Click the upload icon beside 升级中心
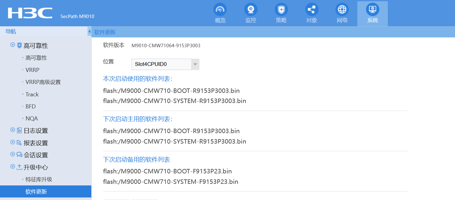 click(x=19, y=167)
